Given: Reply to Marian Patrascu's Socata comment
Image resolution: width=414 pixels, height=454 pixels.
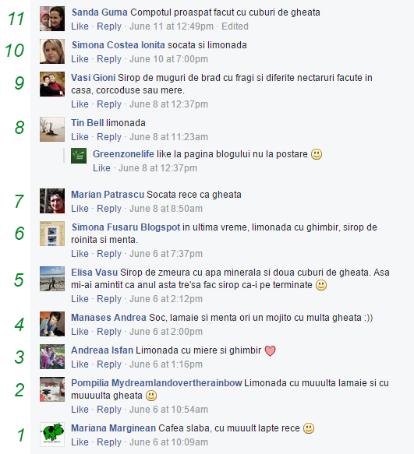Looking at the screenshot, I should (x=109, y=209).
